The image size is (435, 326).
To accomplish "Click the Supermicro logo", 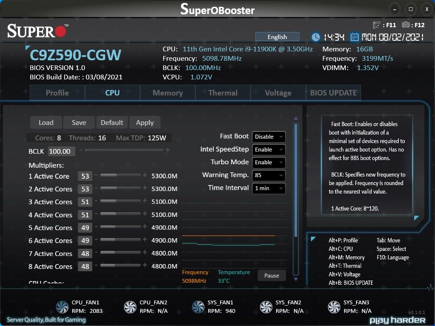I will [x=37, y=31].
